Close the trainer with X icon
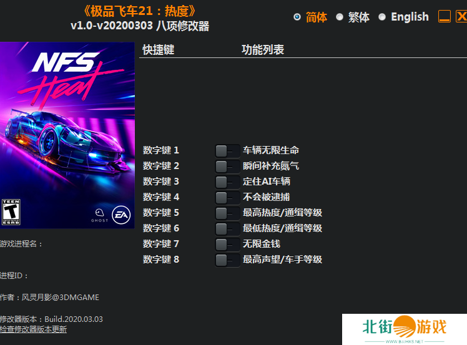The height and width of the screenshot is (345, 467). coord(461,17)
